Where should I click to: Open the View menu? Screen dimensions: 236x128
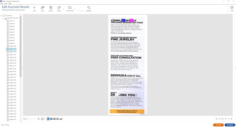pyautogui.click(x=6, y=3)
